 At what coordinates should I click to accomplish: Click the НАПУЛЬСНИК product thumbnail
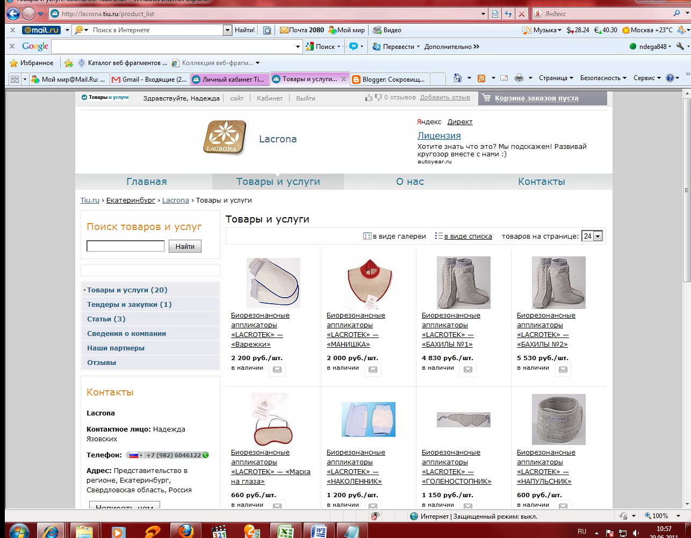559,419
